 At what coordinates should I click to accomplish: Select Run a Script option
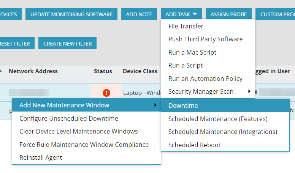tap(186, 65)
